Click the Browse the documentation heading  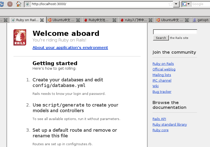click(x=169, y=105)
